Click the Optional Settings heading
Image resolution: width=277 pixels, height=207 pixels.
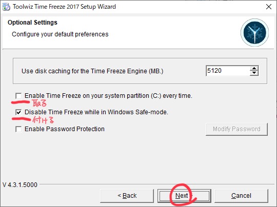(32, 23)
